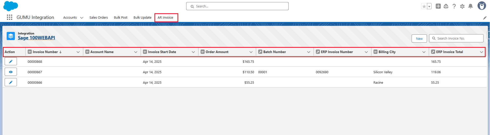490x135 pixels.
Task: Open Billing City column dropdown chevron
Action: pos(424,52)
